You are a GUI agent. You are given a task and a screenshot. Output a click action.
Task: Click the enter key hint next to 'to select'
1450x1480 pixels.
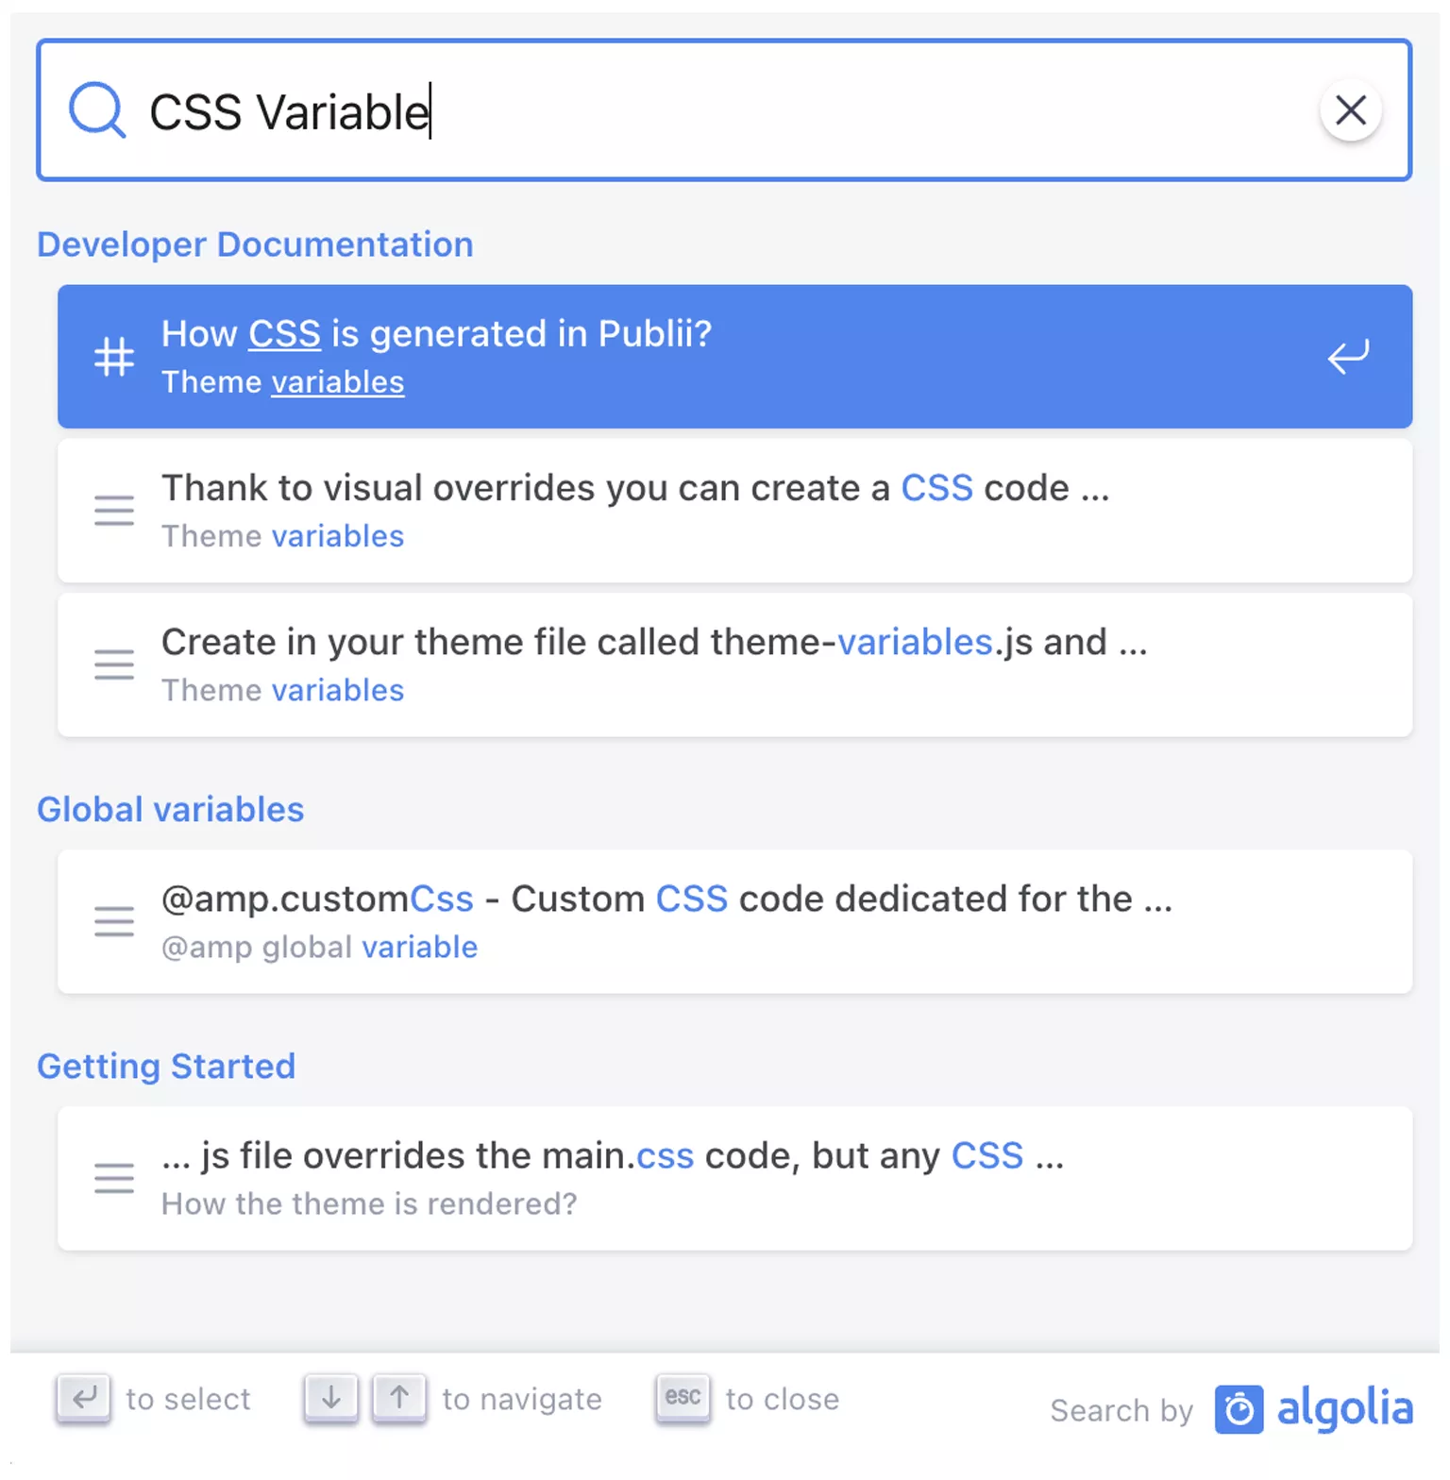[83, 1399]
